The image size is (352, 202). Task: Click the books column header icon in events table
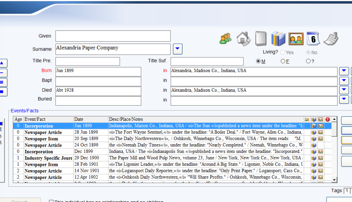[x=314, y=119]
